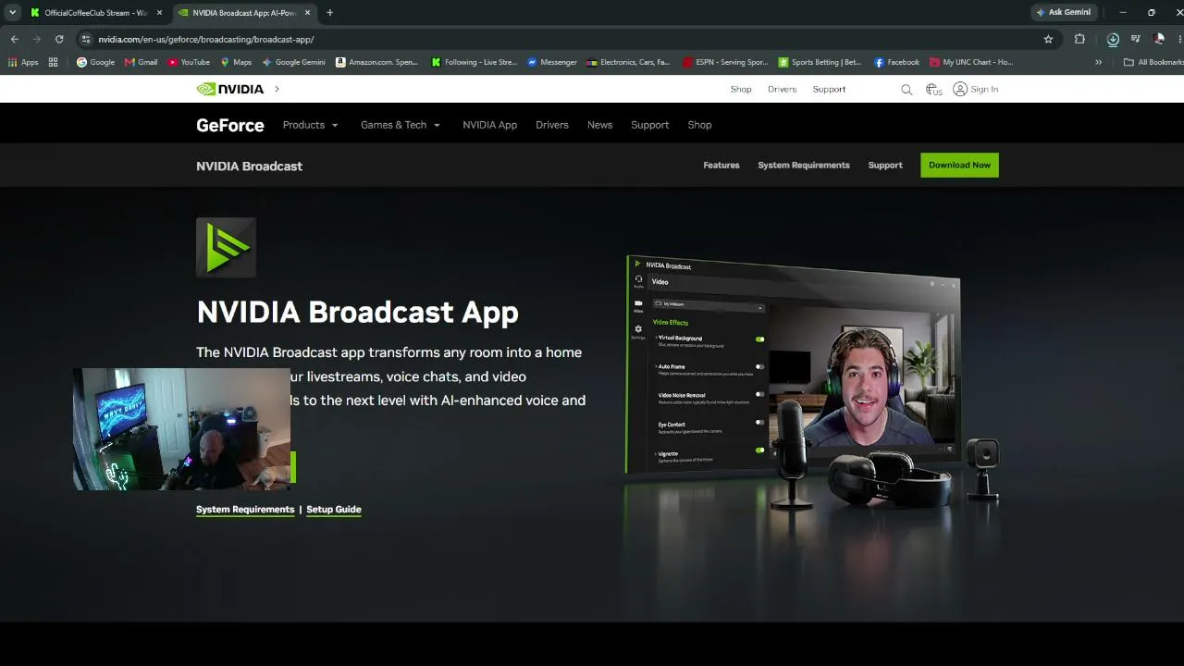The image size is (1184, 666).
Task: Change region using the globe US icon
Action: click(x=933, y=90)
